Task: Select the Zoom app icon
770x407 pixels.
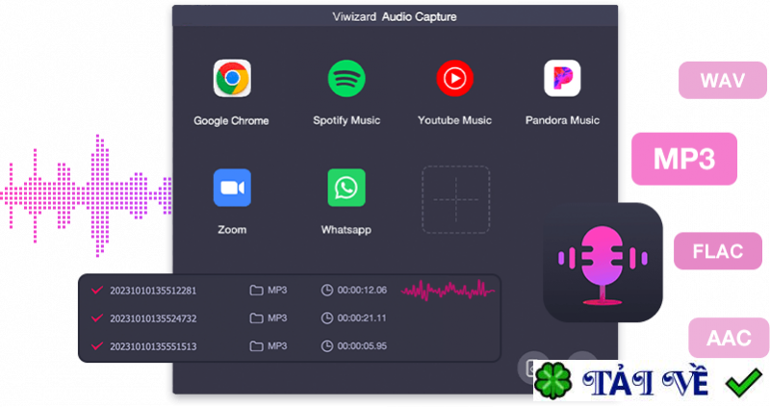Action: tap(232, 188)
